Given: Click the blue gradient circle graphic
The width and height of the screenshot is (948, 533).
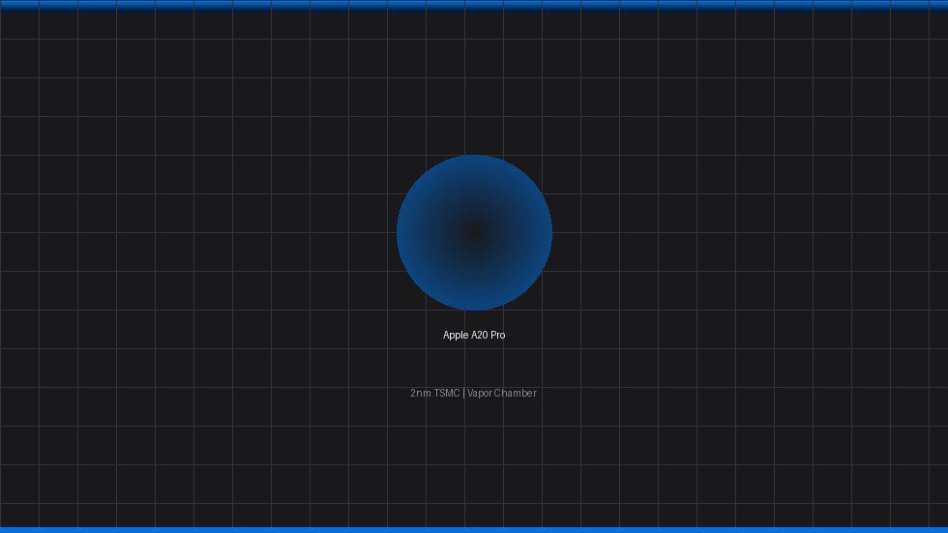Looking at the screenshot, I should click(474, 233).
